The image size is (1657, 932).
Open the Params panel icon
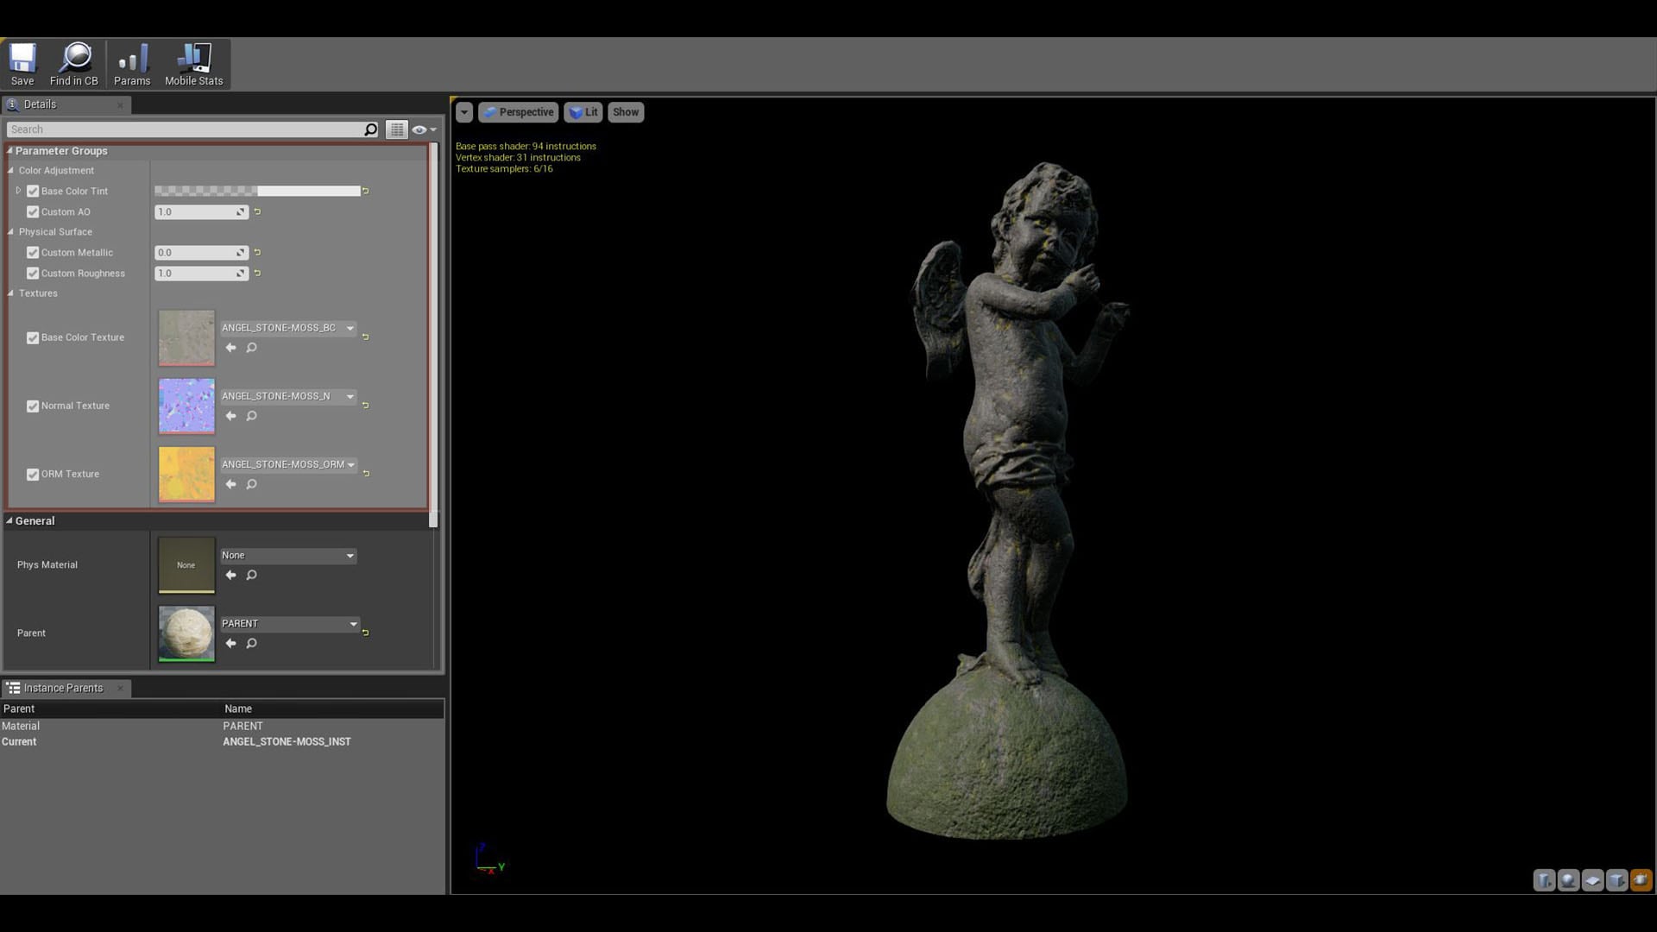132,60
